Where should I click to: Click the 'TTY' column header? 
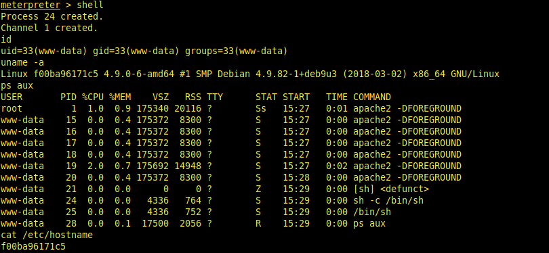click(215, 97)
